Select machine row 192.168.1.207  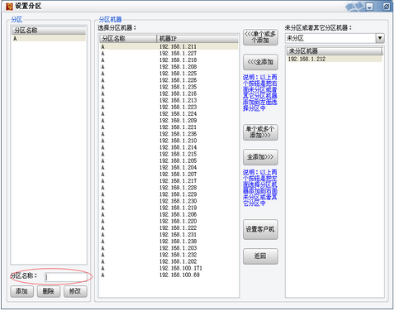[169, 175]
